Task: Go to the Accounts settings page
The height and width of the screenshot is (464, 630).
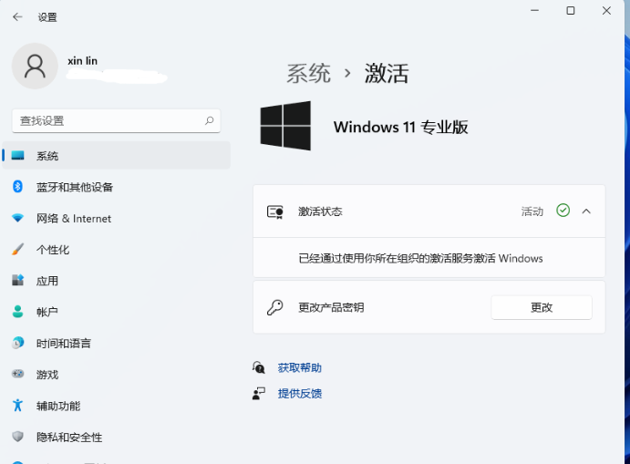Action: pyautogui.click(x=47, y=312)
